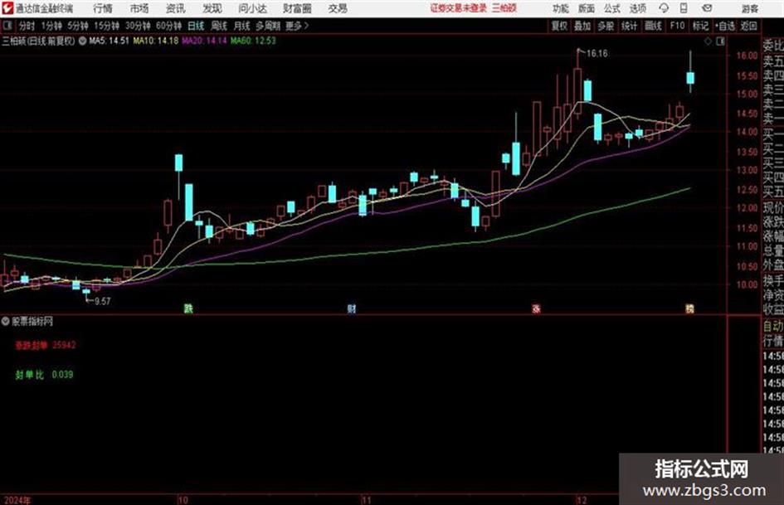784x505 pixels.
Task: Expand the 更多 periods list
Action: [x=297, y=26]
